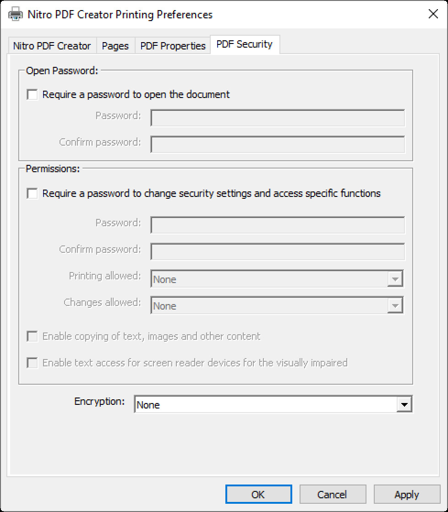448x512 pixels.
Task: Open the Printing allowed dropdown
Action: tap(395, 278)
